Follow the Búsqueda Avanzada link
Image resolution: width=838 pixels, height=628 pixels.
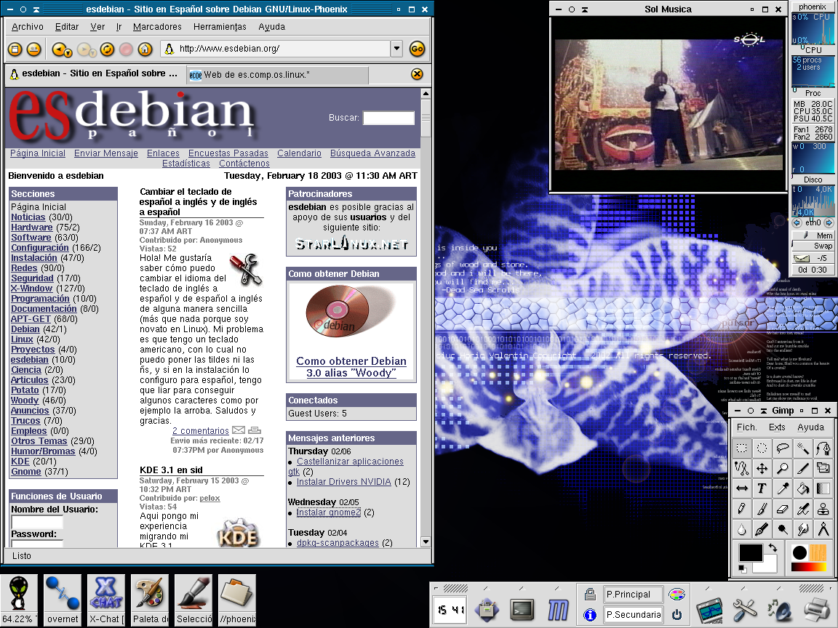pos(372,153)
